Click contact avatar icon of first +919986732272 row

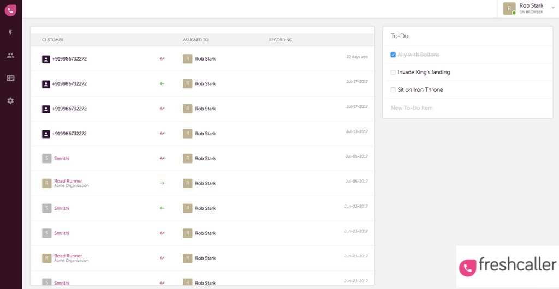46,59
